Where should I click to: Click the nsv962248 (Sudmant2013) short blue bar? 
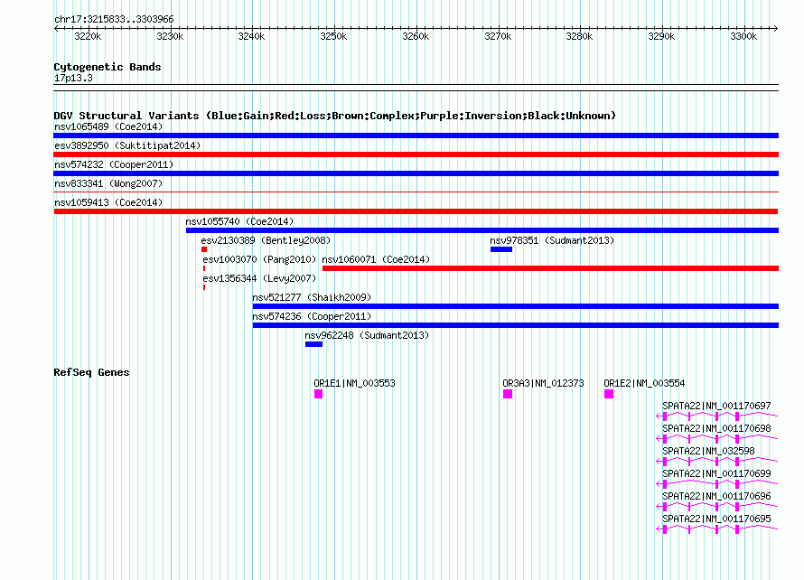(313, 344)
